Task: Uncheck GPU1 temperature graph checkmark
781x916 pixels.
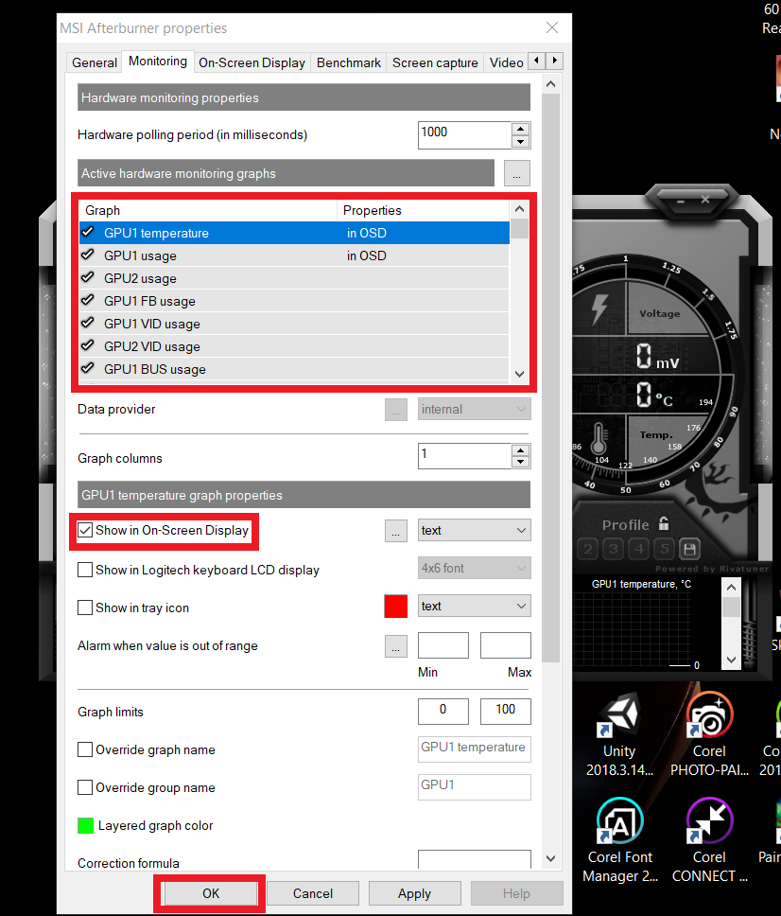Action: click(x=88, y=232)
